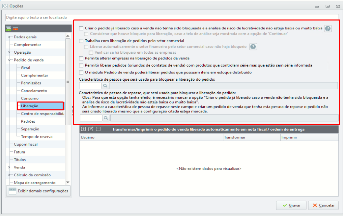
Task: Expand the Cálculo da comissão node
Action: pos(9,175)
